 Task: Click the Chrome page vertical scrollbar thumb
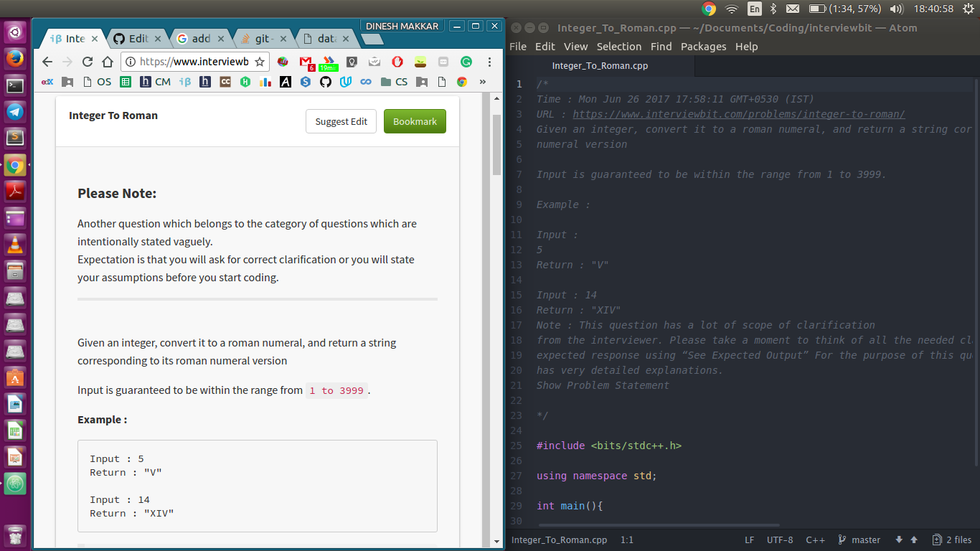(x=496, y=143)
